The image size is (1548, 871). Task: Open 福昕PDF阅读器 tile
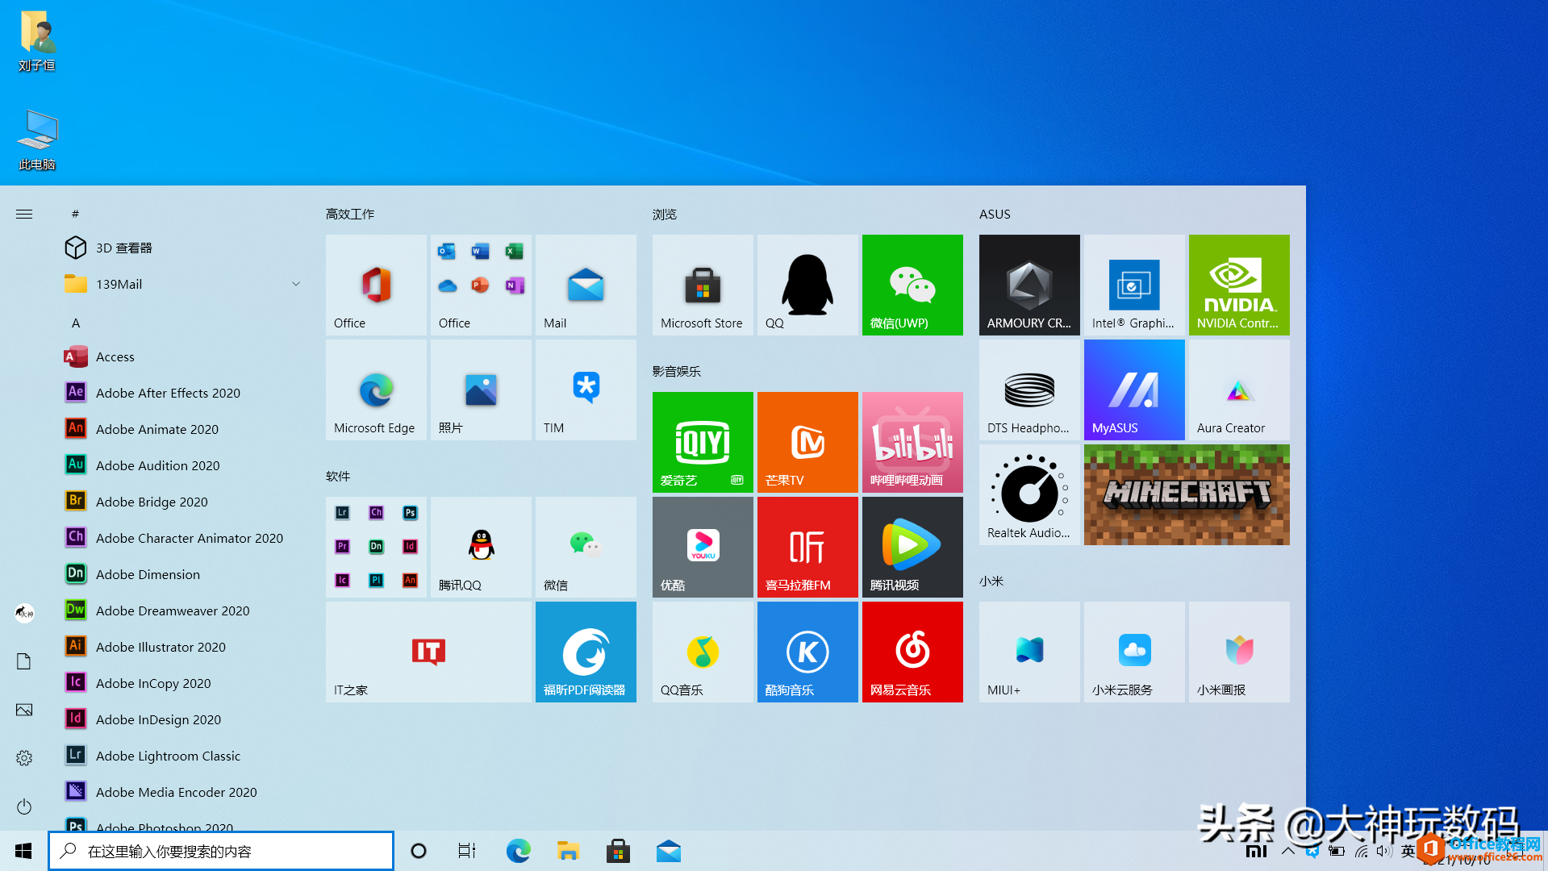(x=586, y=652)
